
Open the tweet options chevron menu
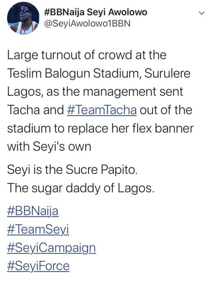click(202, 13)
